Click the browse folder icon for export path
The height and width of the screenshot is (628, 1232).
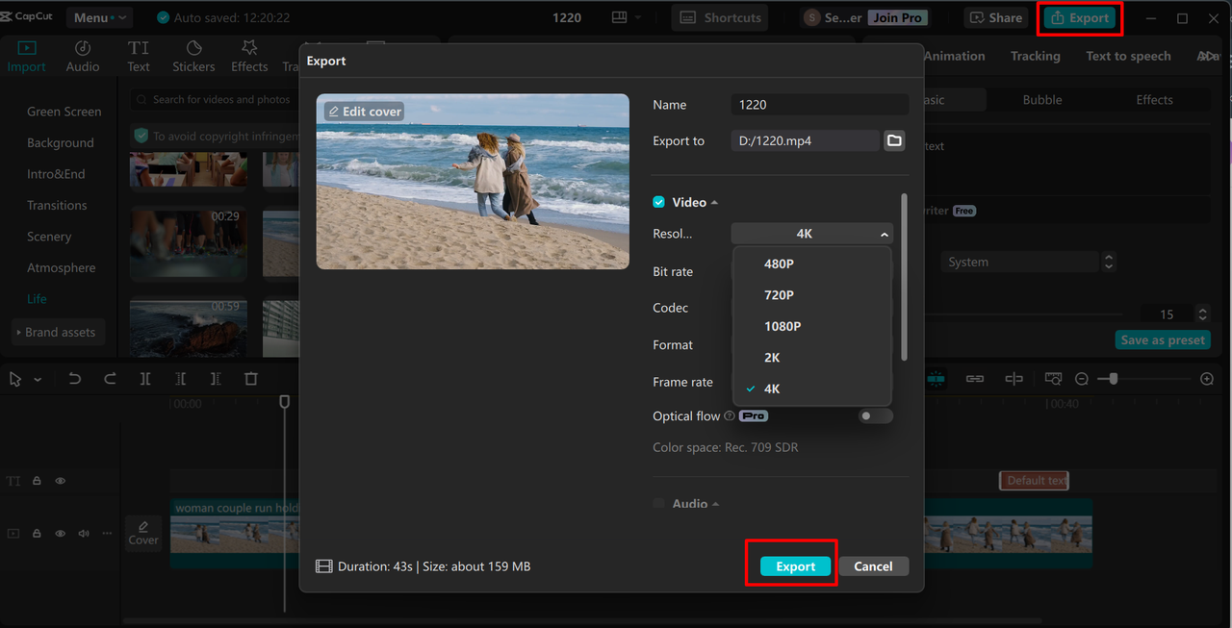tap(894, 140)
